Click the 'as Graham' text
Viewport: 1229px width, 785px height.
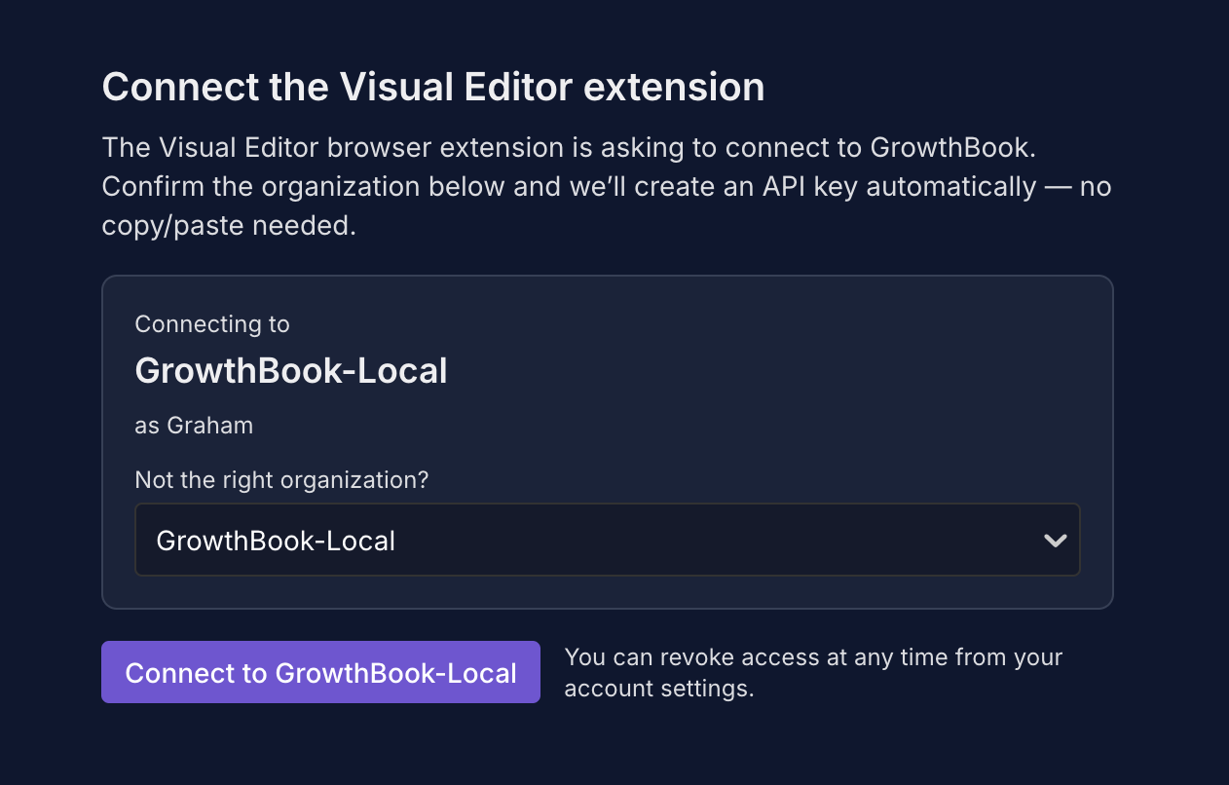coord(194,426)
